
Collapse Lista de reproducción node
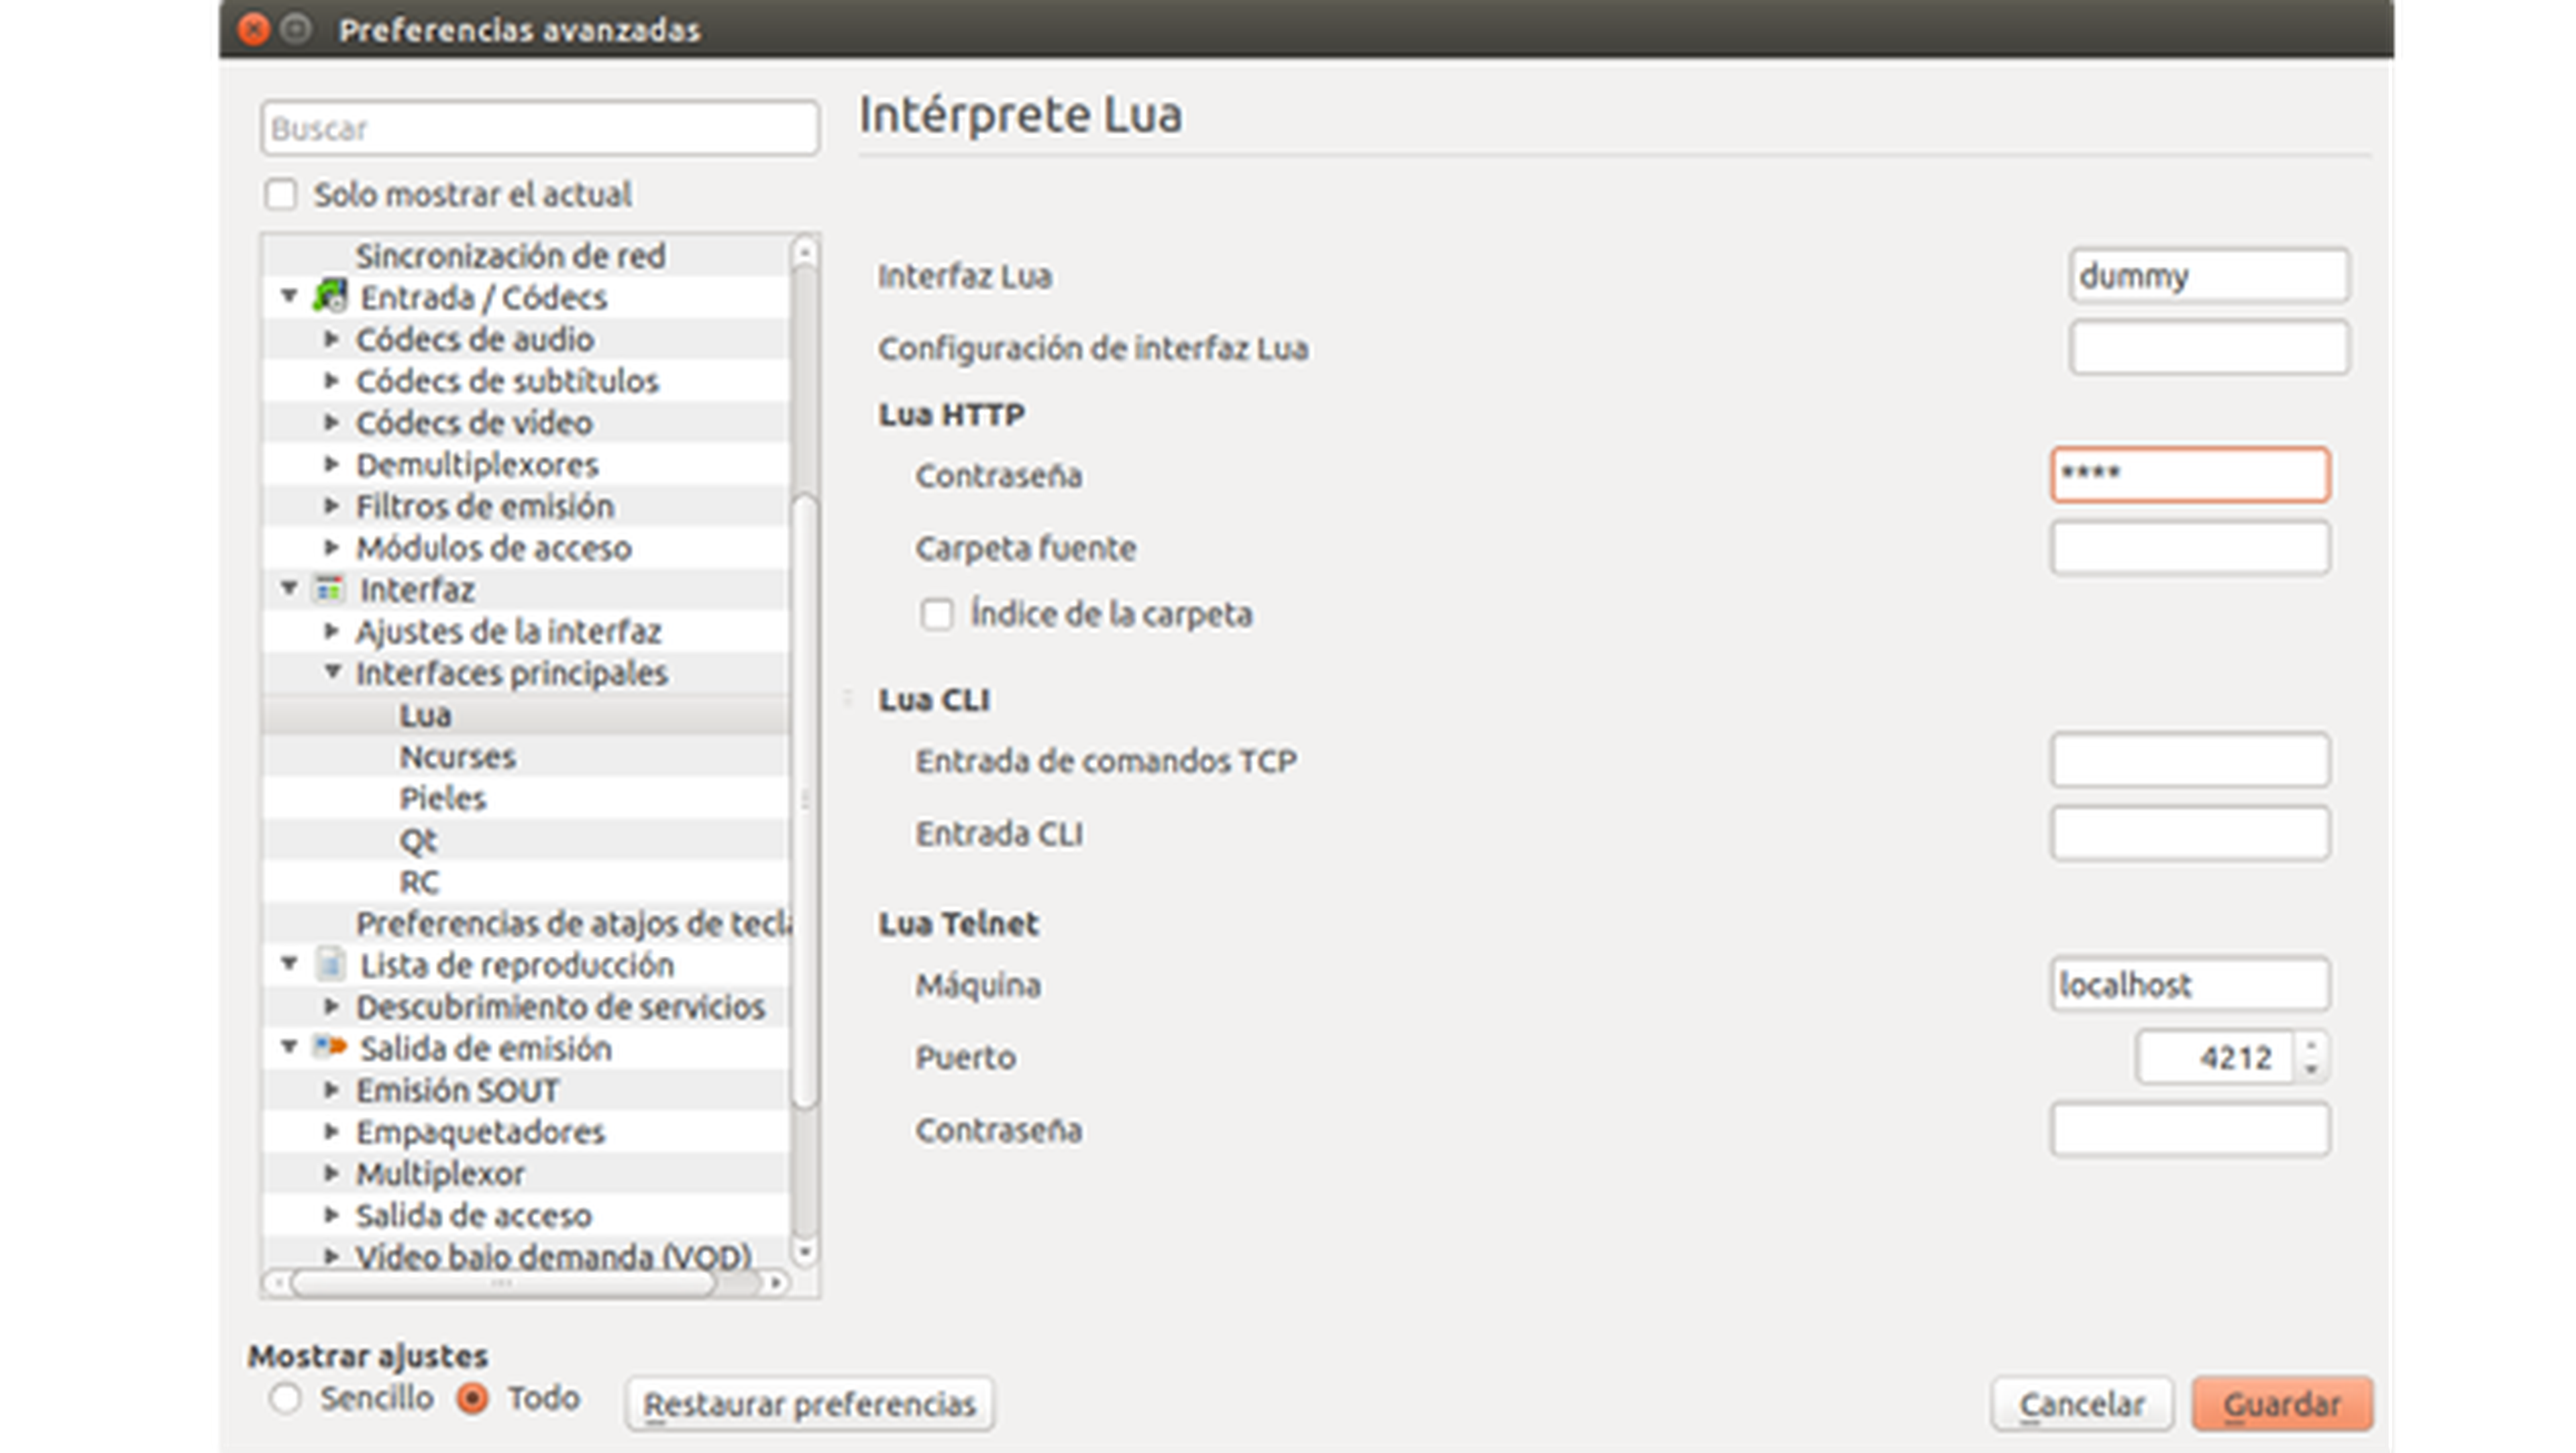(x=289, y=964)
